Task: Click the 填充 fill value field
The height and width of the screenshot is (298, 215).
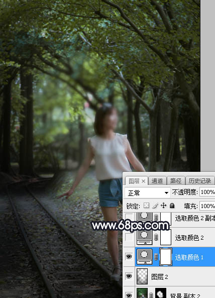Action: click(x=207, y=206)
